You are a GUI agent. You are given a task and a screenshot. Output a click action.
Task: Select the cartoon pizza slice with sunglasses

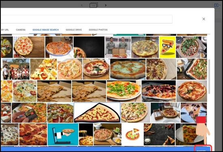(167, 47)
